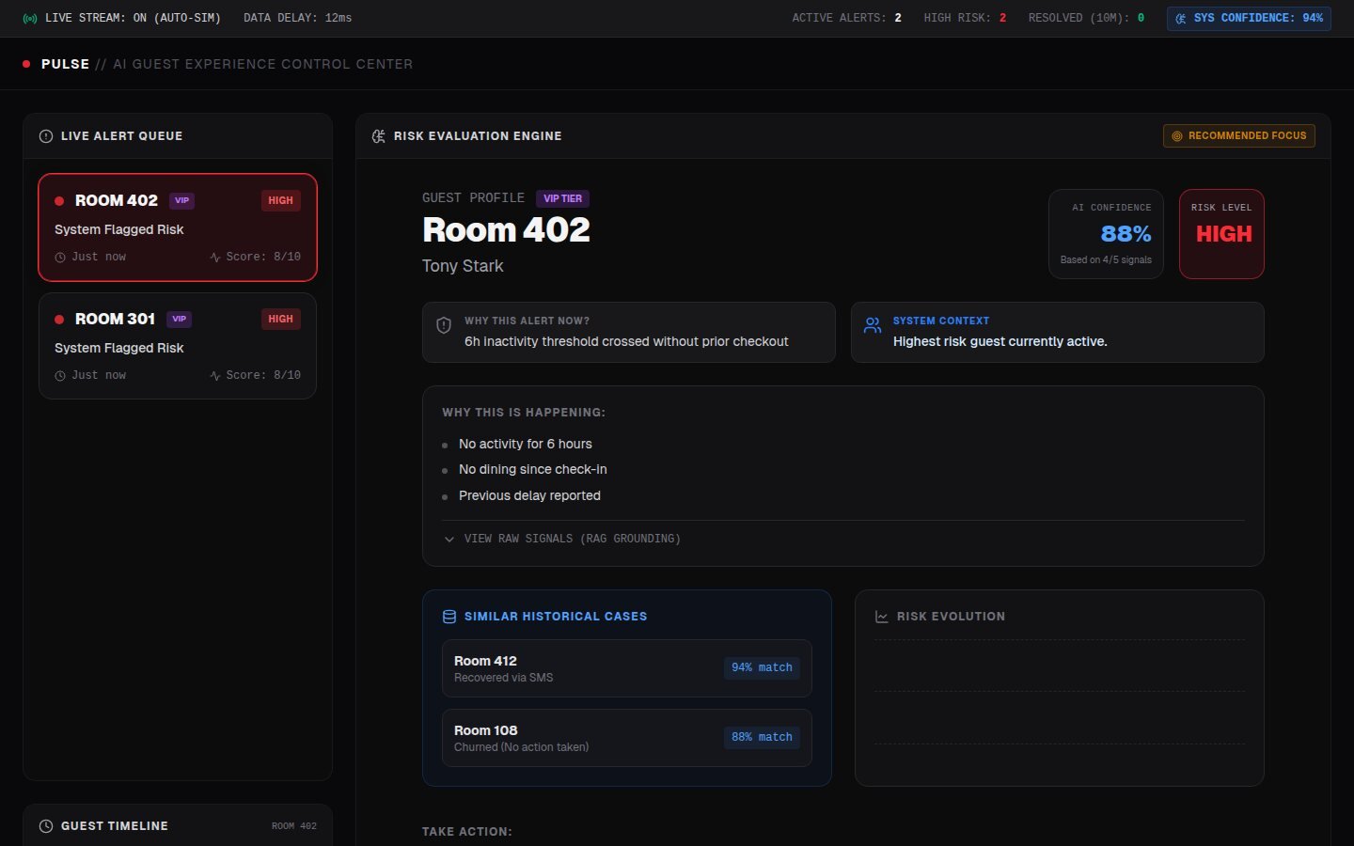Click the clock icon on Room 301 card
The height and width of the screenshot is (846, 1354).
[60, 376]
